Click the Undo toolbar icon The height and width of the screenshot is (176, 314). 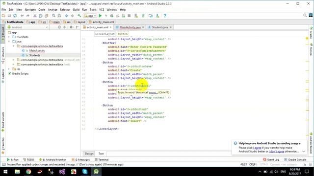click(x=22, y=16)
